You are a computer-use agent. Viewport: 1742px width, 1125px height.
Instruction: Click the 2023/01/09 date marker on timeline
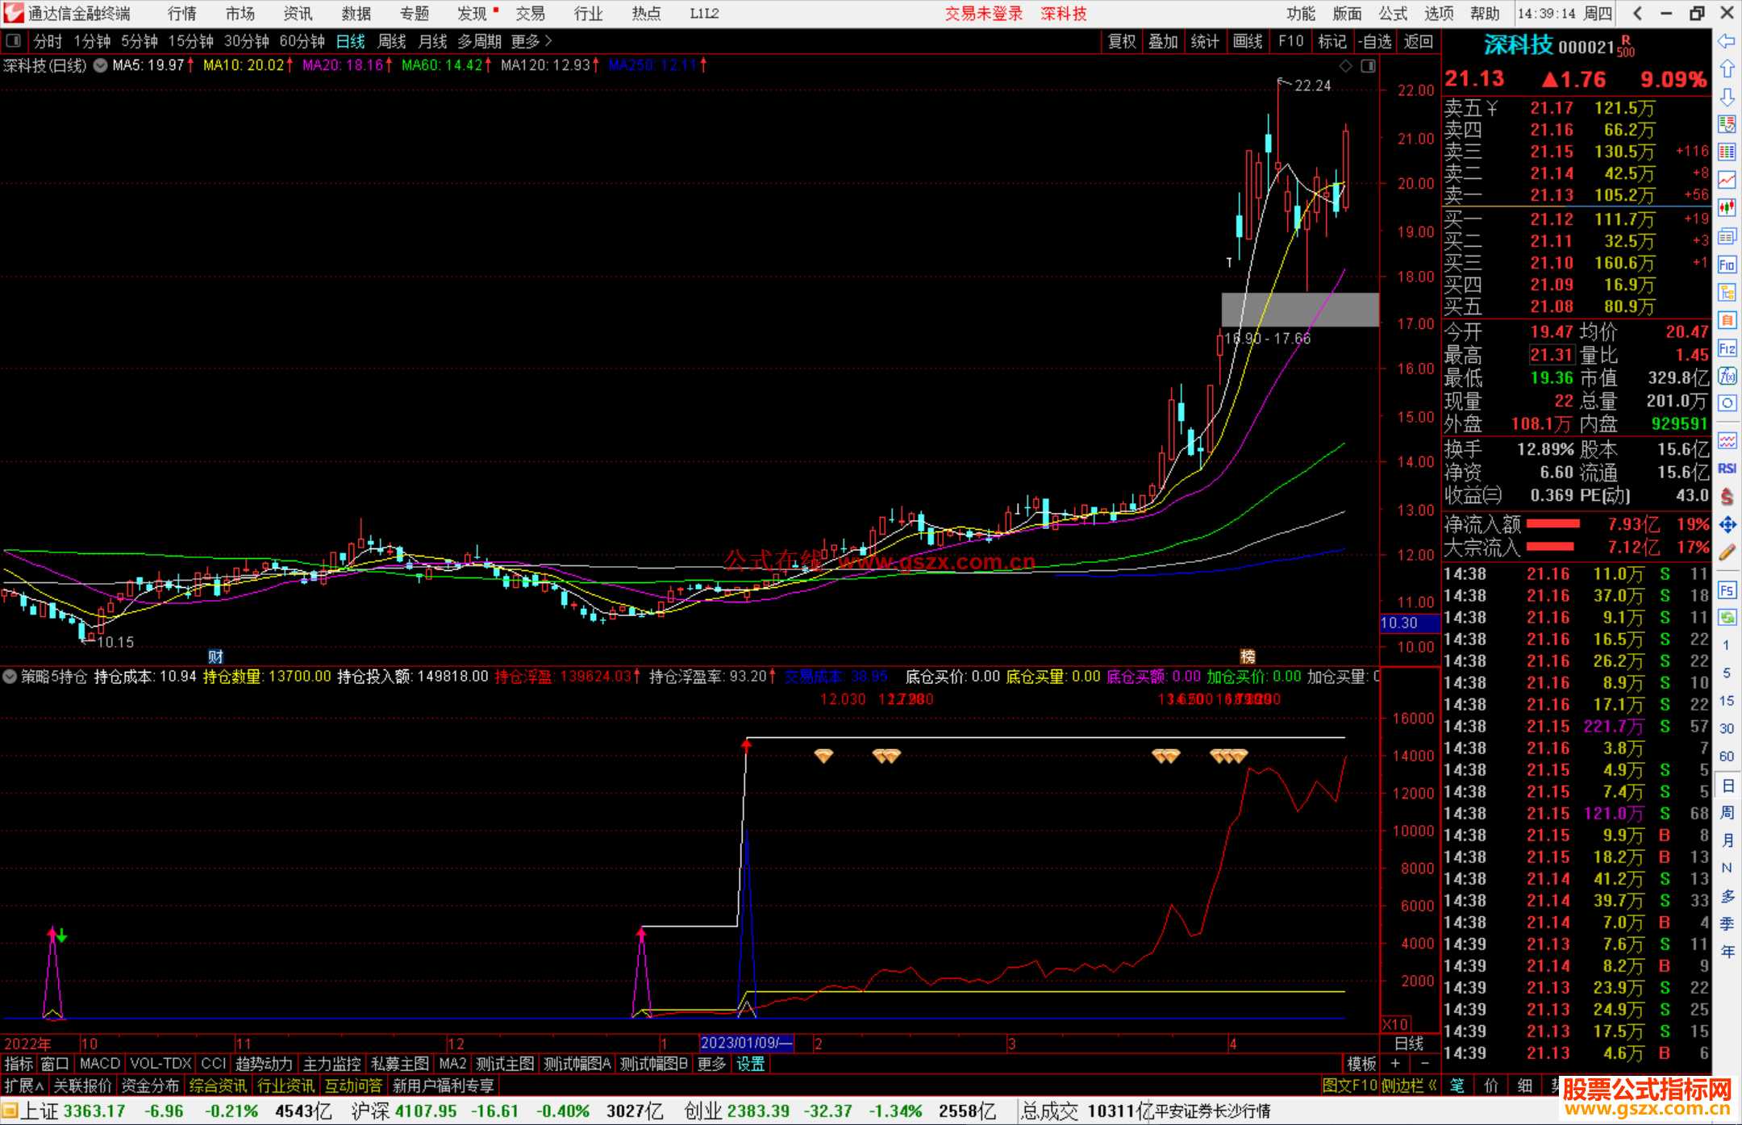click(x=746, y=1044)
